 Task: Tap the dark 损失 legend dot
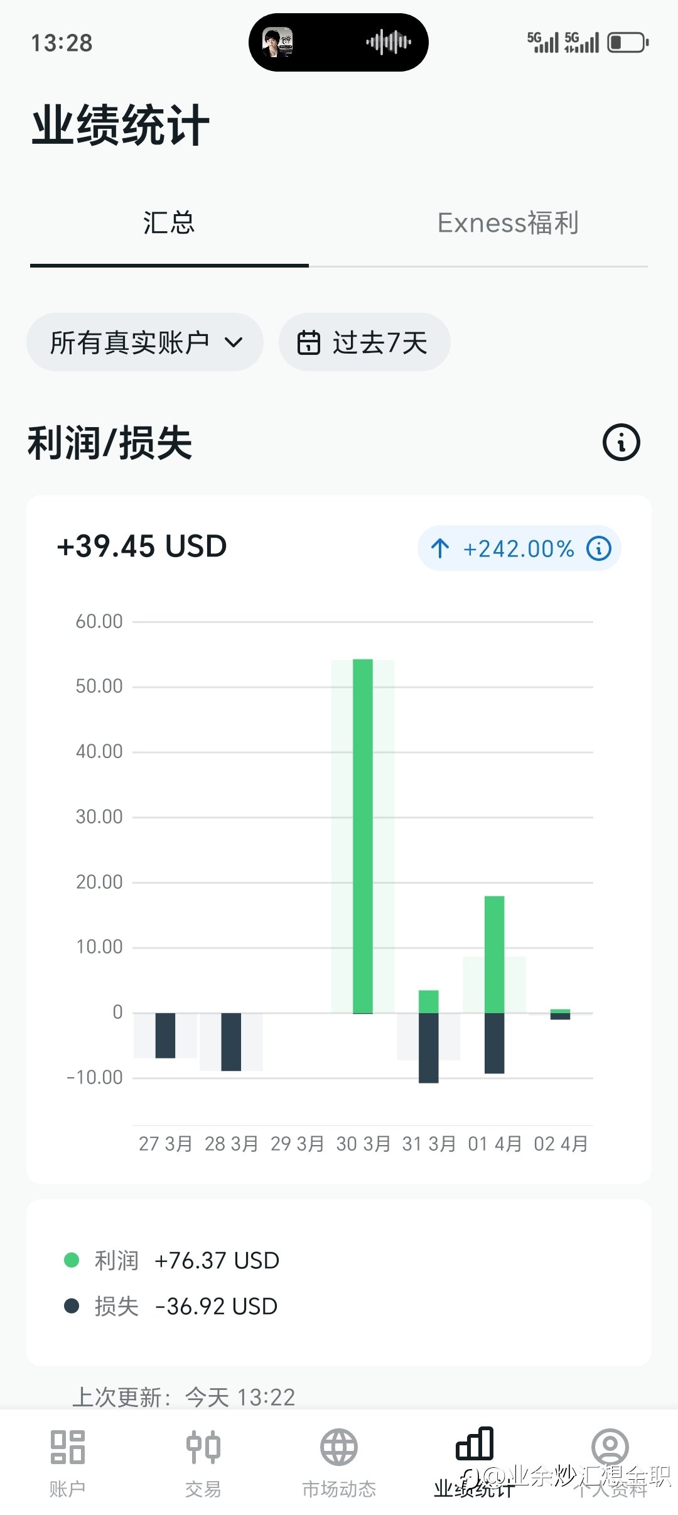72,1306
